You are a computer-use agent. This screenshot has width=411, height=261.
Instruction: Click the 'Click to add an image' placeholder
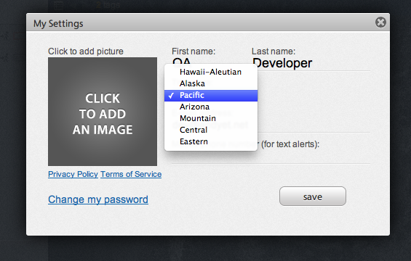[x=103, y=112]
